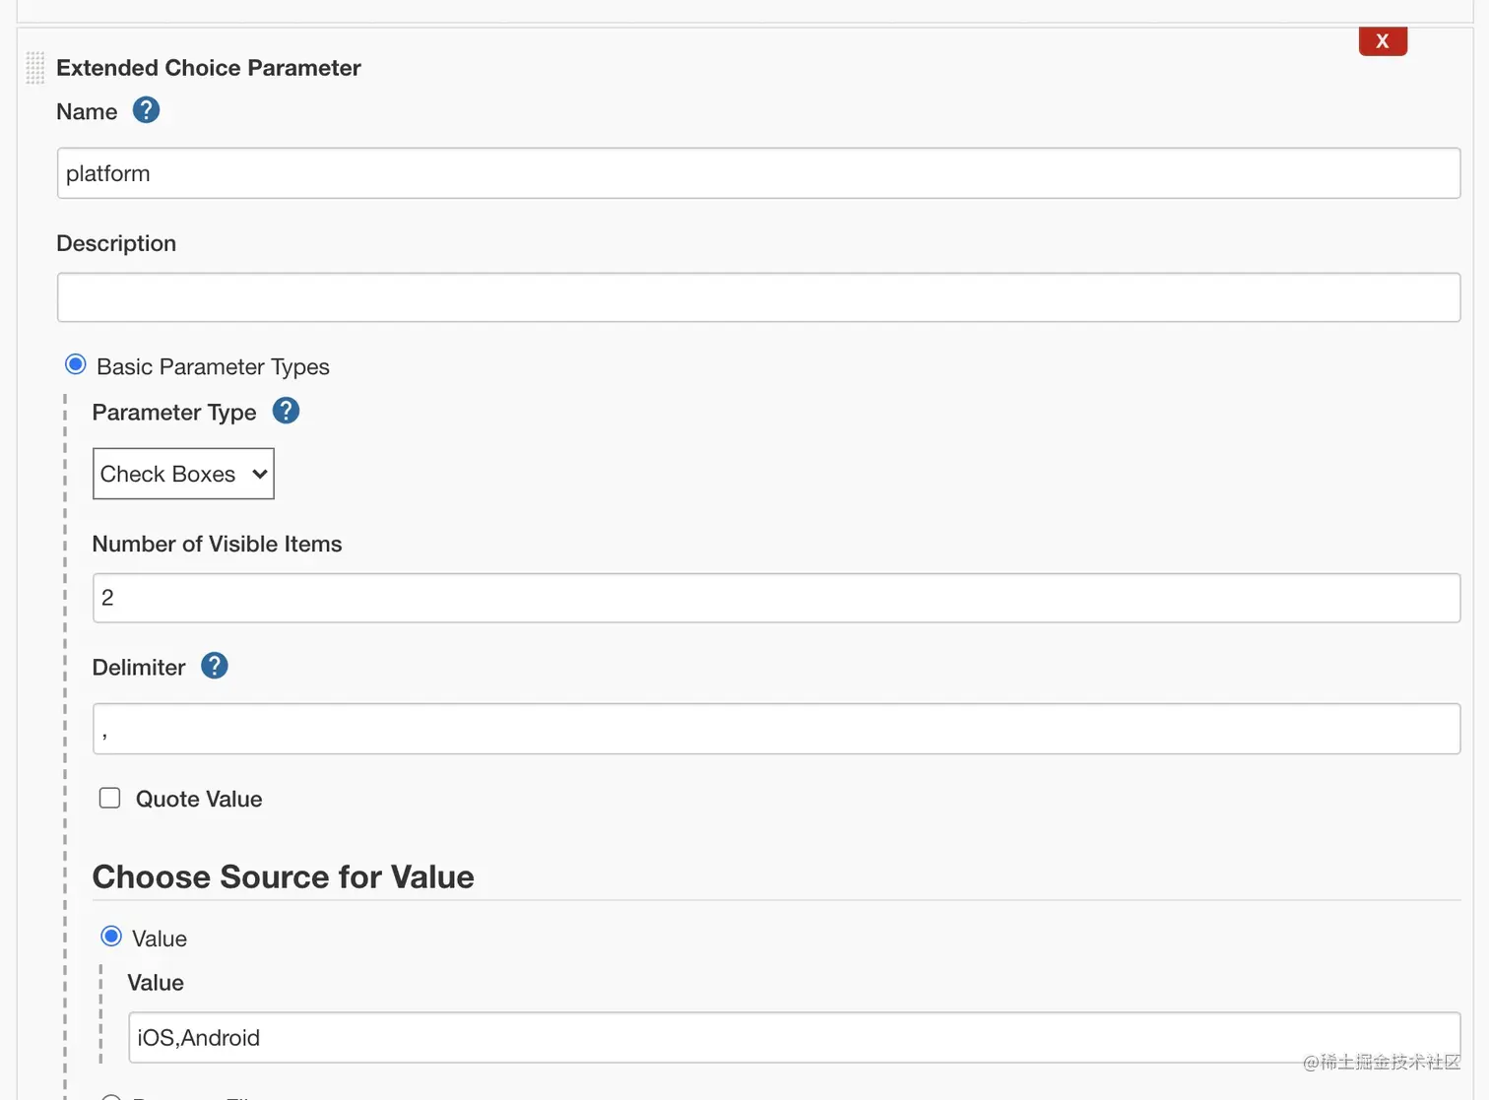Click the Value field containing iOS,Android
The image size is (1489, 1100).
pos(794,1038)
